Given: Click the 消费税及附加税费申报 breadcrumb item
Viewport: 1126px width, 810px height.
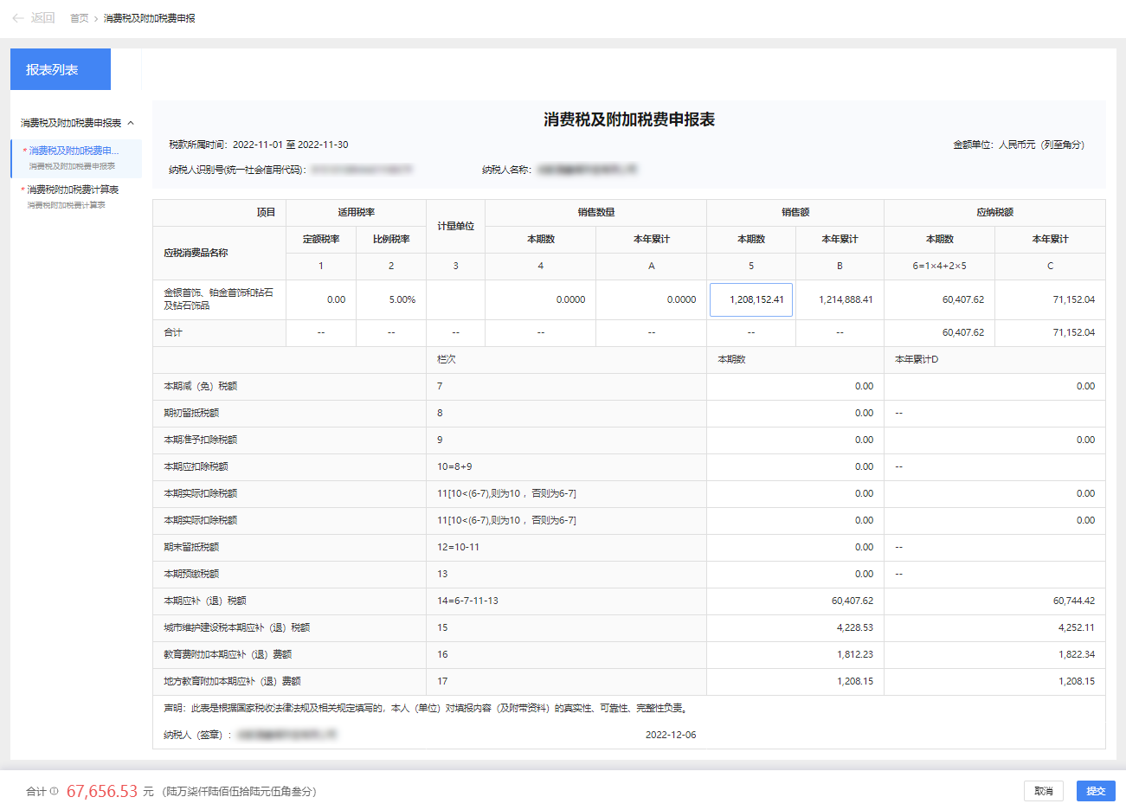Looking at the screenshot, I should click(x=149, y=18).
